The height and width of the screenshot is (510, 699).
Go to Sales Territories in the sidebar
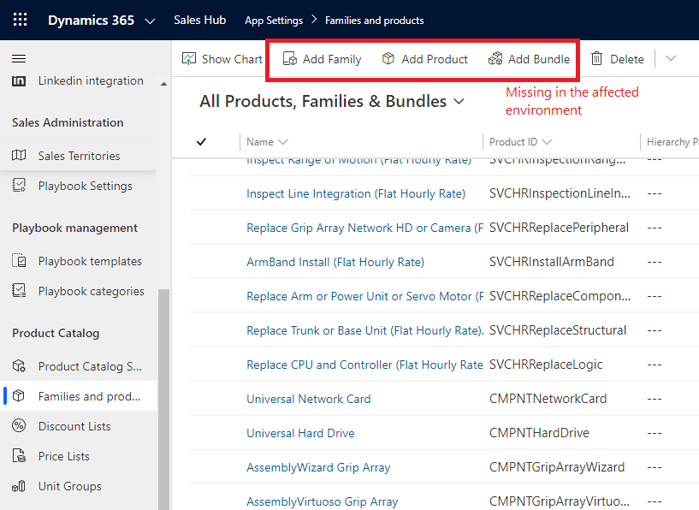pos(79,156)
